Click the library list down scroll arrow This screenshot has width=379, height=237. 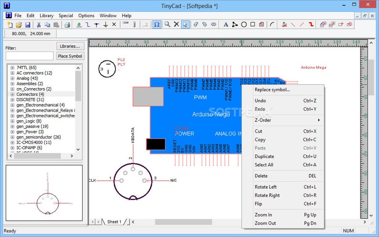pos(78,150)
